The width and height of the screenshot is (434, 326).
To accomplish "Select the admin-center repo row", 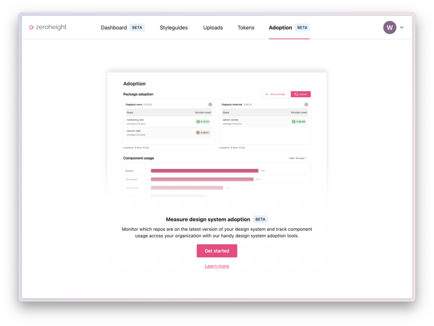I will tap(264, 121).
